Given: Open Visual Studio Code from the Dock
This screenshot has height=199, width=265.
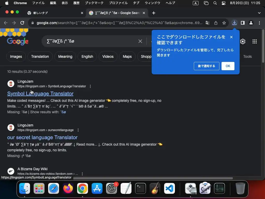Looking at the screenshot, I should point(169,188).
